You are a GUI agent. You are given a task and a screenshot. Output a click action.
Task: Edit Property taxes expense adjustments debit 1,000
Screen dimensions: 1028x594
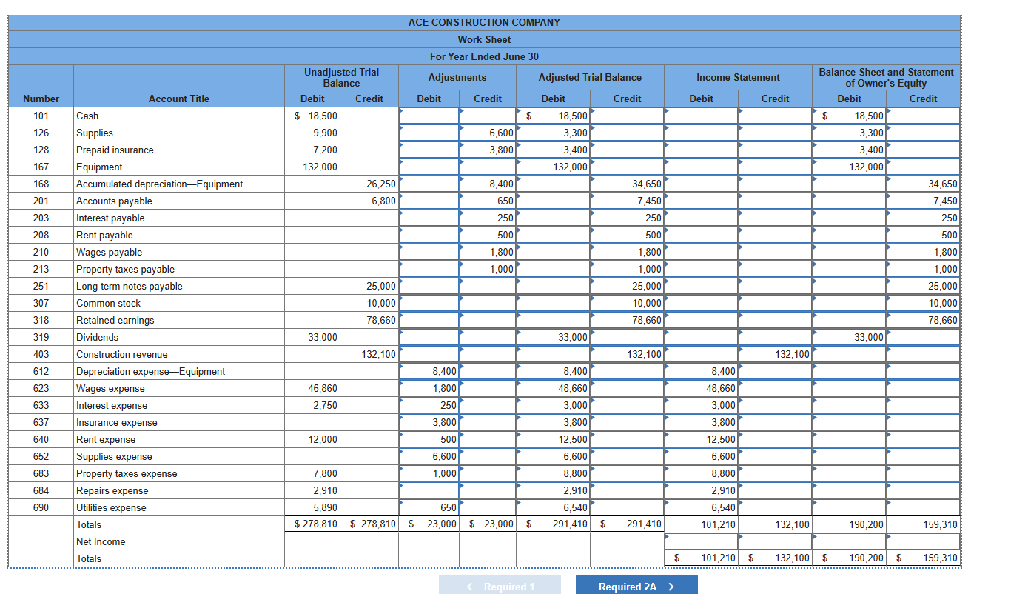[x=429, y=473]
